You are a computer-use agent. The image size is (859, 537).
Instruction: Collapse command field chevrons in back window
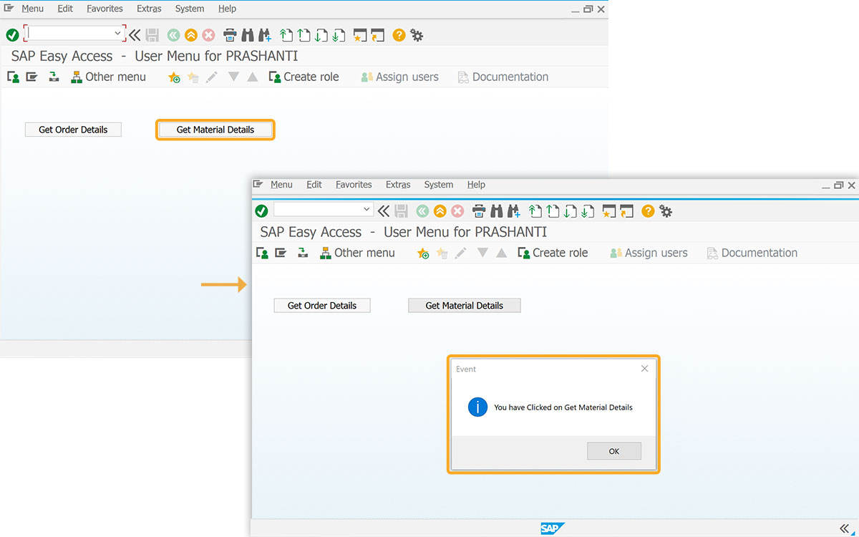pos(135,34)
